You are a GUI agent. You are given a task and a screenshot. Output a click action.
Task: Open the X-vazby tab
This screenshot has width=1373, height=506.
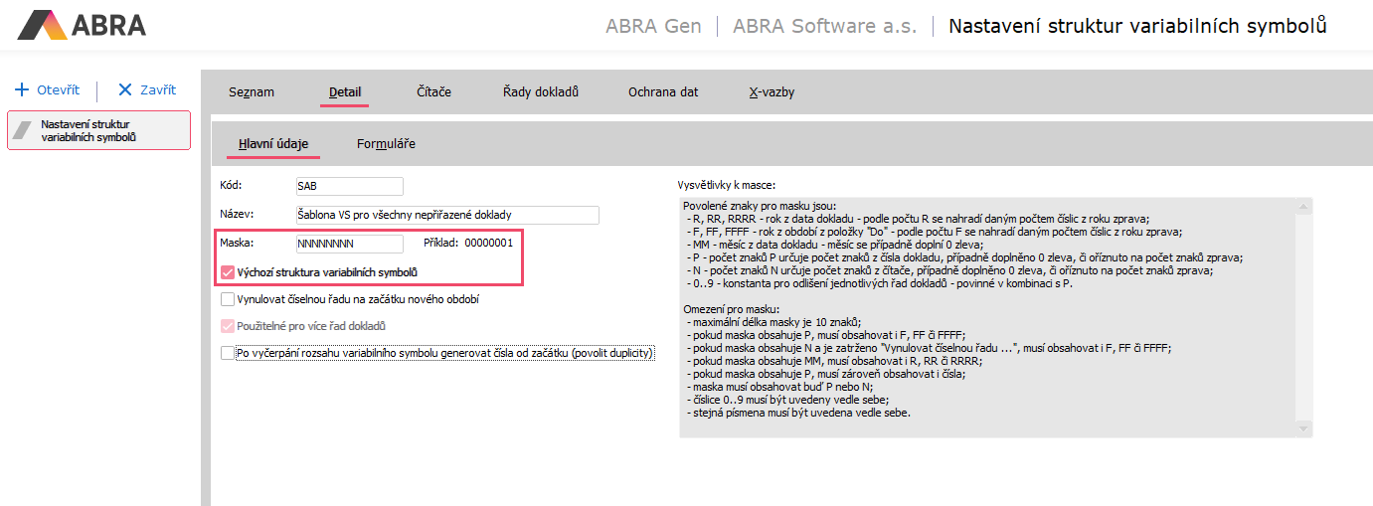[772, 92]
